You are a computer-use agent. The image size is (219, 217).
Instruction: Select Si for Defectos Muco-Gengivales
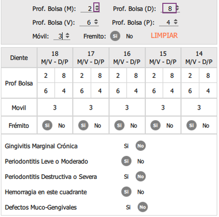click(128, 207)
